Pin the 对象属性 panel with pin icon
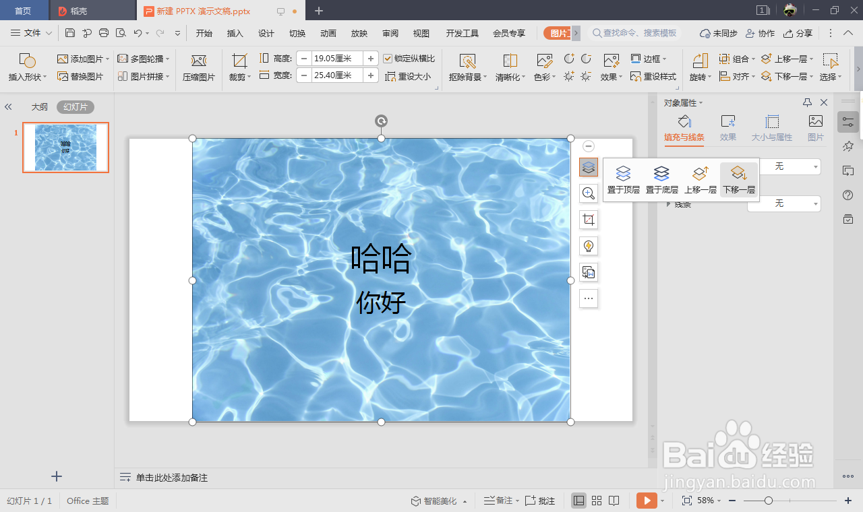Viewport: 863px width, 512px height. pyautogui.click(x=808, y=102)
